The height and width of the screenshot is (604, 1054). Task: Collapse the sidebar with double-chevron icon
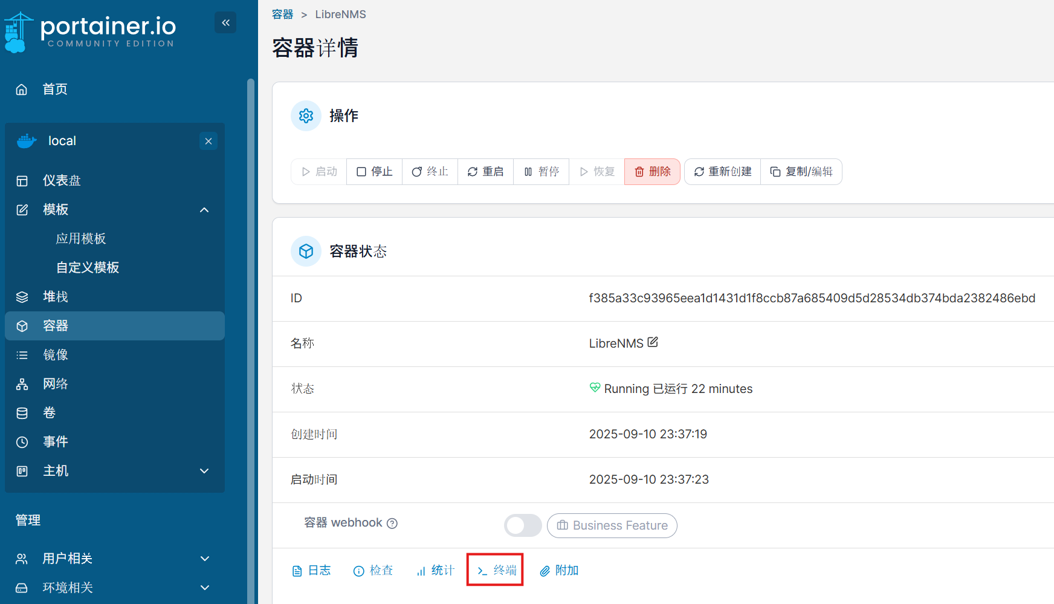[225, 23]
